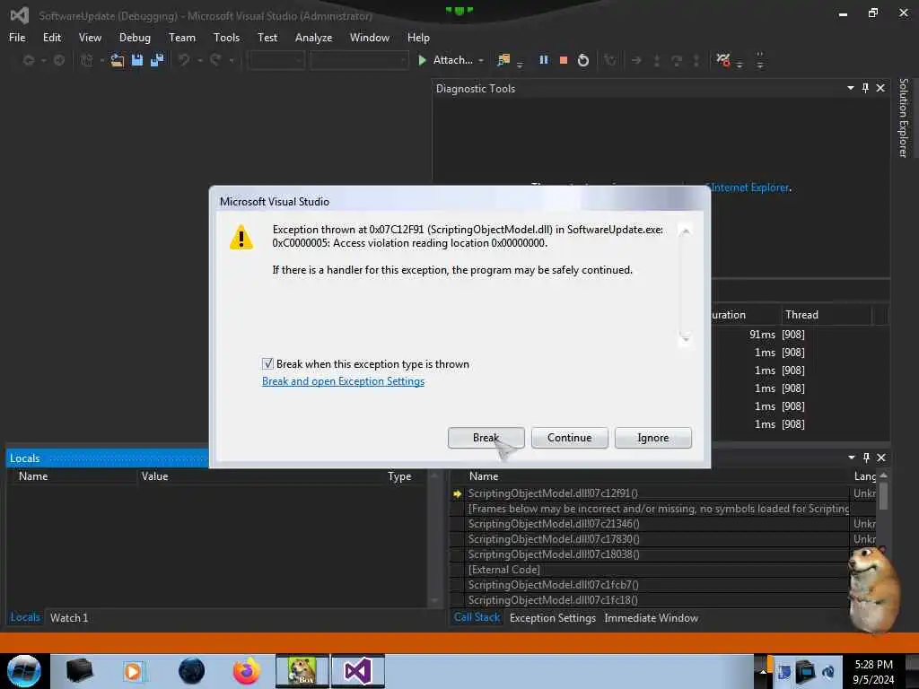The image size is (919, 689).
Task: Click the Save All toolbar icon
Action: point(157,60)
